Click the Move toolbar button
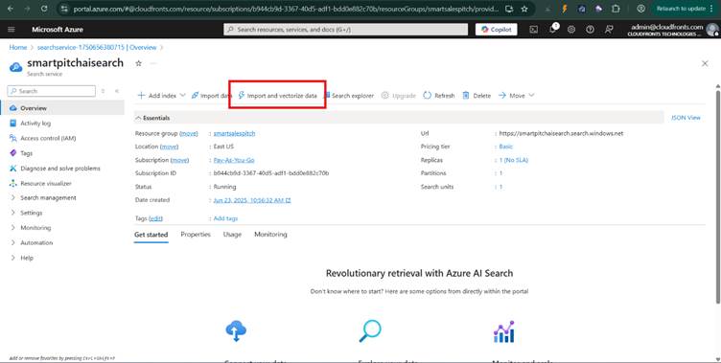The height and width of the screenshot is (363, 721). (x=512, y=96)
